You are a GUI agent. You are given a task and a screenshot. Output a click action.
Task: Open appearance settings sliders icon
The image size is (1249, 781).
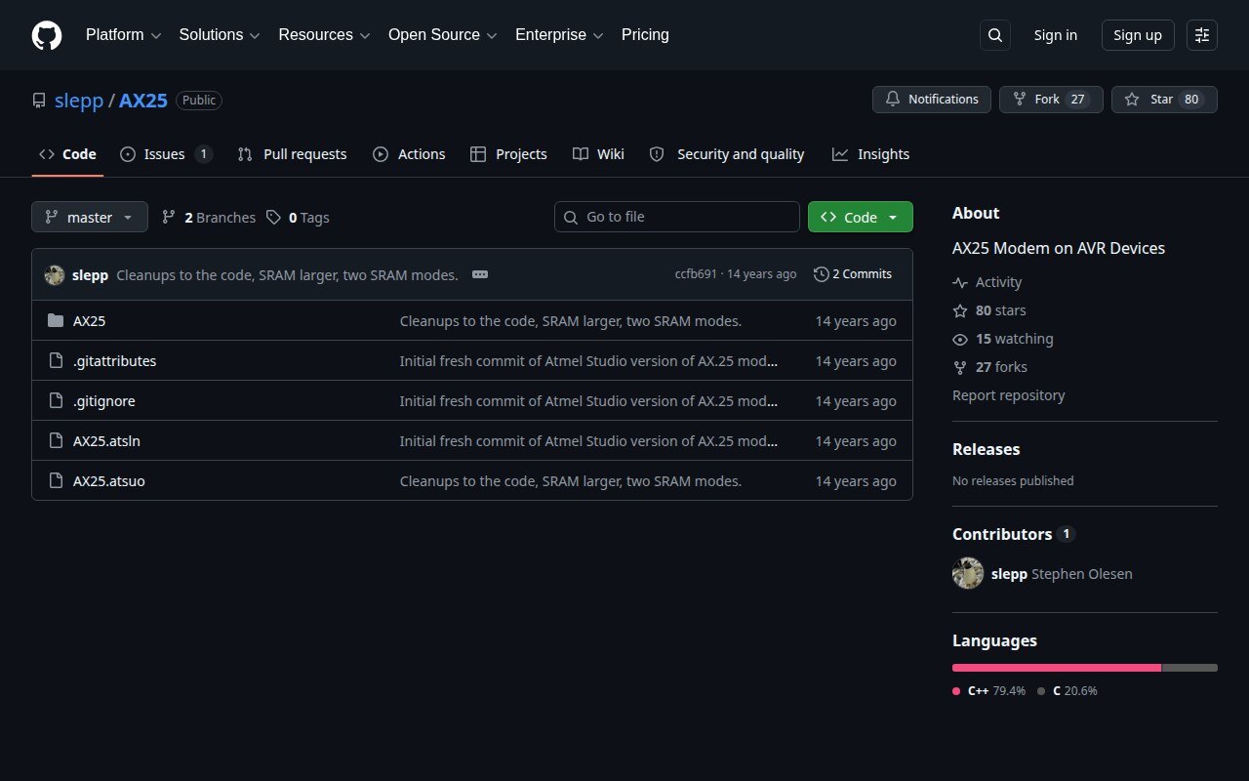1202,35
